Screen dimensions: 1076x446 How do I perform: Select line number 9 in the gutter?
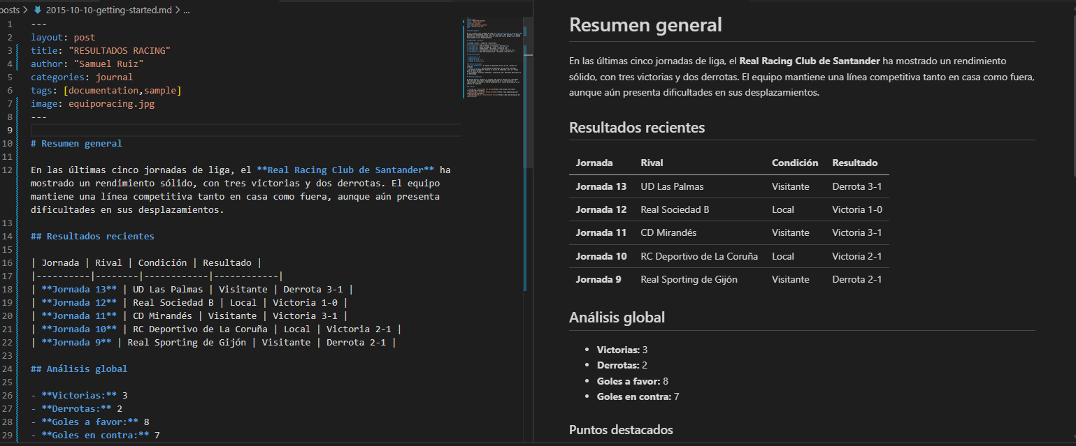pyautogui.click(x=10, y=131)
